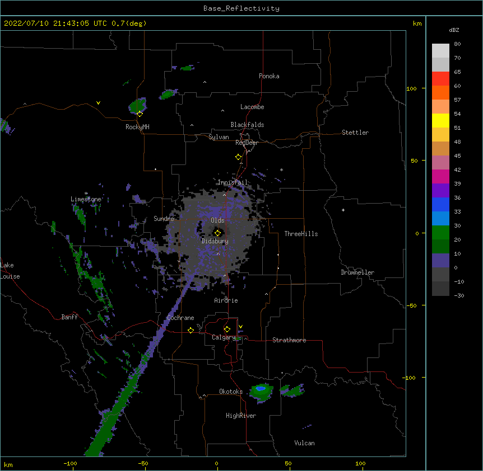Click the Vulcan label

pyautogui.click(x=304, y=443)
